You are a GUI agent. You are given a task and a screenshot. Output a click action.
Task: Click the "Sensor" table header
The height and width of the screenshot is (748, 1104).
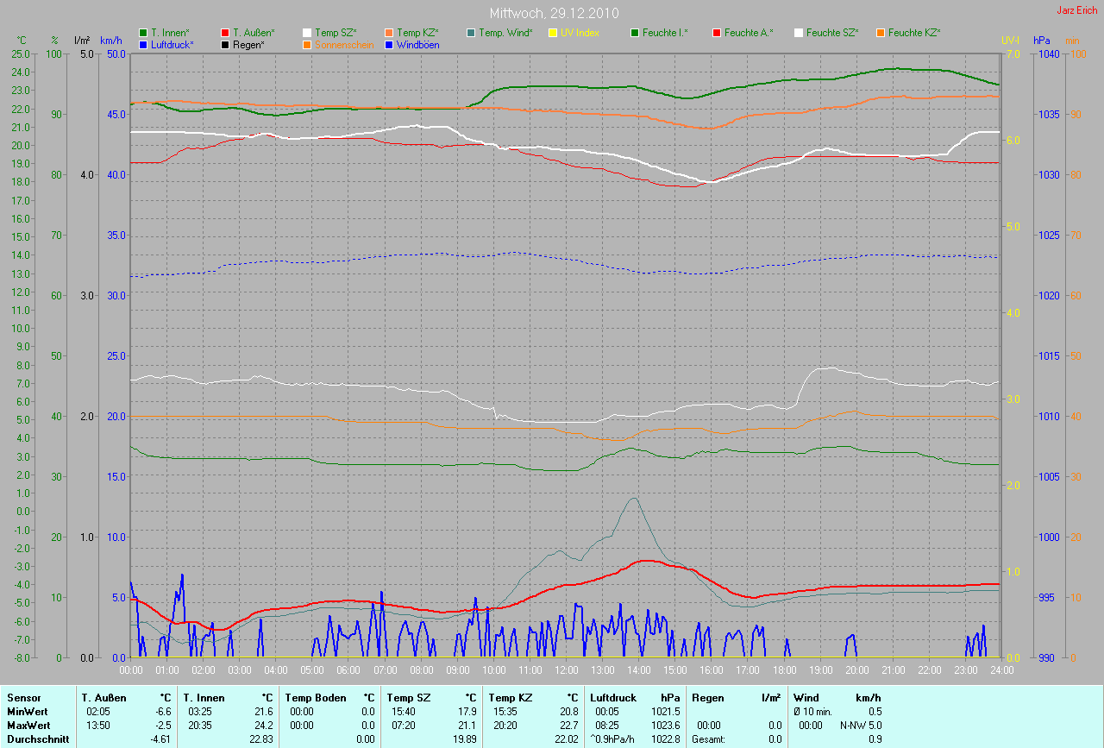click(23, 698)
